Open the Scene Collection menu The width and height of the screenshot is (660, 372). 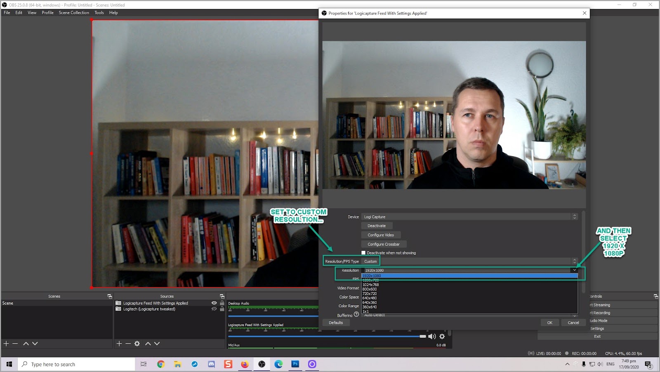point(74,13)
